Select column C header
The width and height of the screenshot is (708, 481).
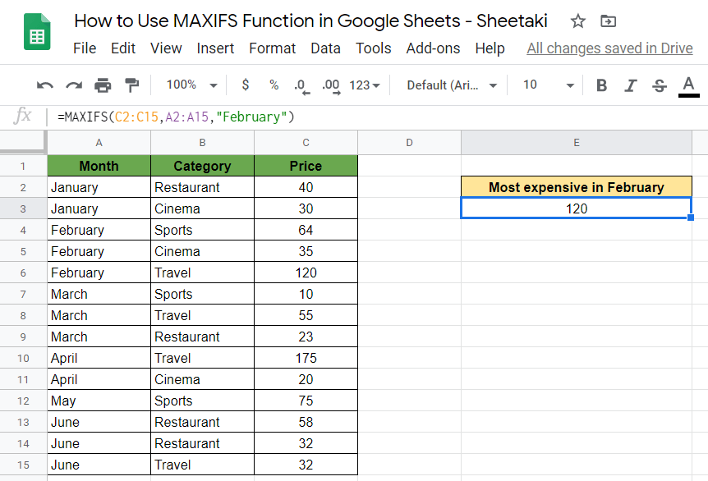click(306, 143)
